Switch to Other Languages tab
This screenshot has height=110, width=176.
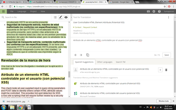pos(105,62)
